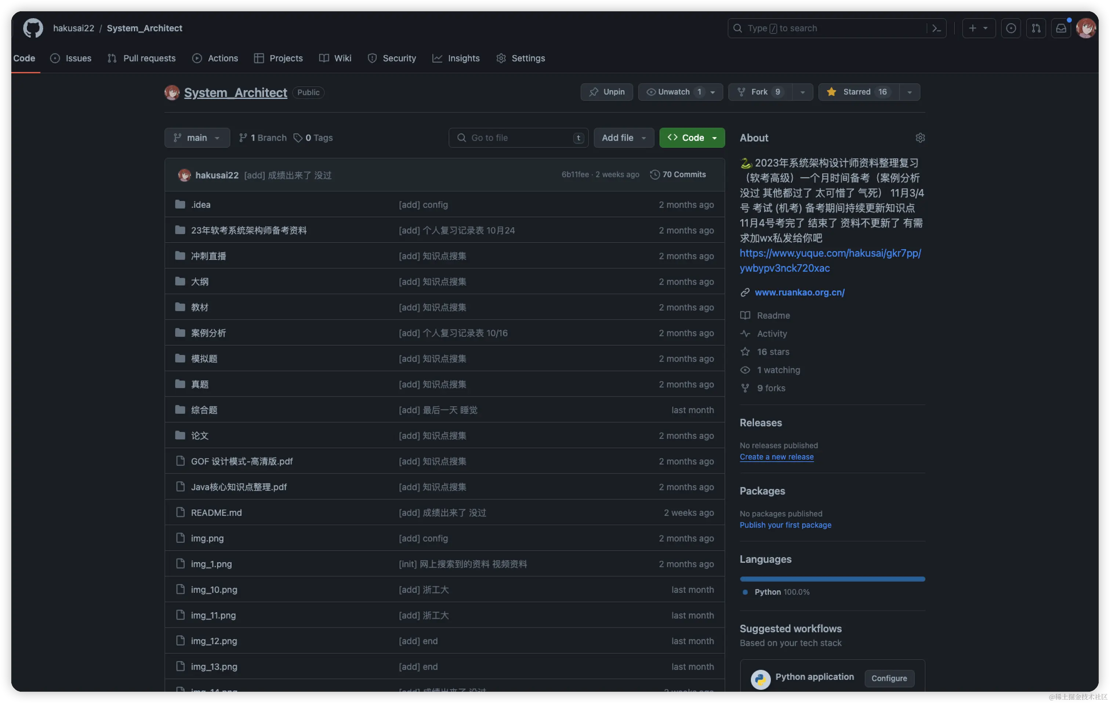Screen dimensions: 1110x703
Task: Click the Create a new release link
Action: [x=776, y=457]
